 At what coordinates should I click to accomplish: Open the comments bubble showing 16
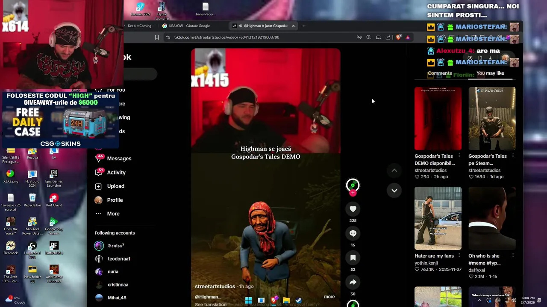coord(353,233)
